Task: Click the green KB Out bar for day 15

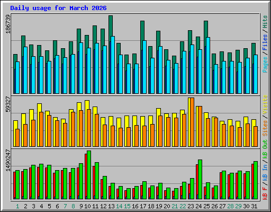Action: pos(129,193)
